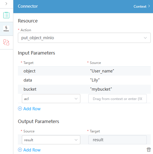This screenshot has height=154, width=153.
Task: Click the bucket target row
Action: point(84,89)
